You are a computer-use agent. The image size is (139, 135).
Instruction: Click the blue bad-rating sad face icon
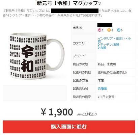[x=119, y=30]
